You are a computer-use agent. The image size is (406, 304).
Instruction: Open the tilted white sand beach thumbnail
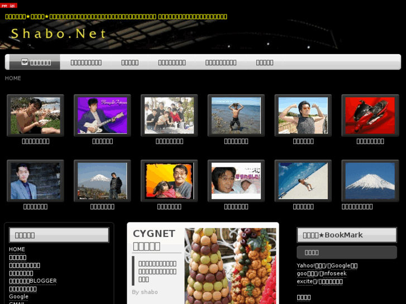[x=303, y=181]
